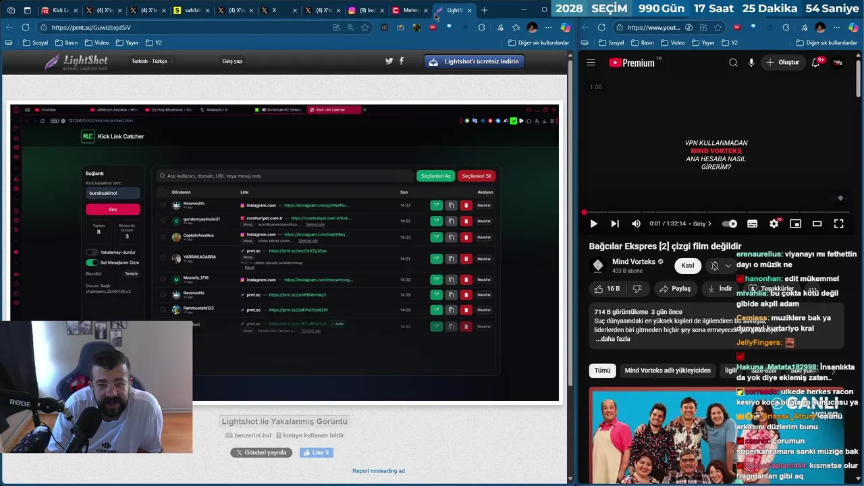Click the LightShot logo
Image resolution: width=864 pixels, height=486 pixels.
coord(76,62)
